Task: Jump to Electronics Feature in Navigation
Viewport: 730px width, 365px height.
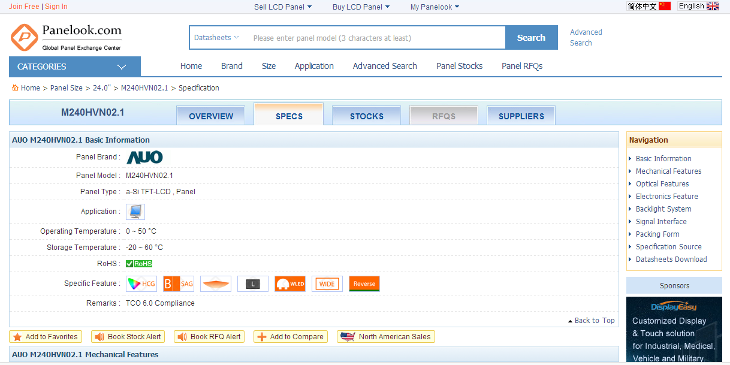Action: 667,197
